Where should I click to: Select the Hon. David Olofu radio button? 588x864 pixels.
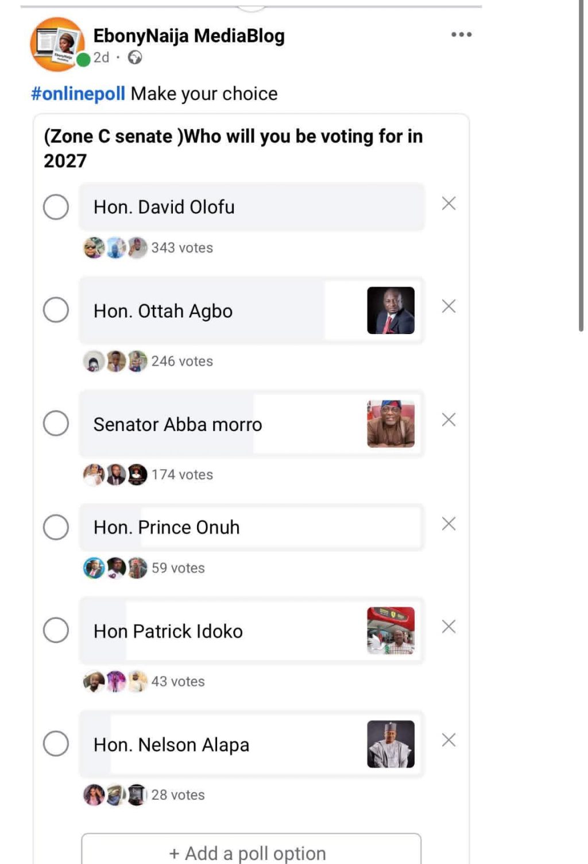click(x=56, y=207)
